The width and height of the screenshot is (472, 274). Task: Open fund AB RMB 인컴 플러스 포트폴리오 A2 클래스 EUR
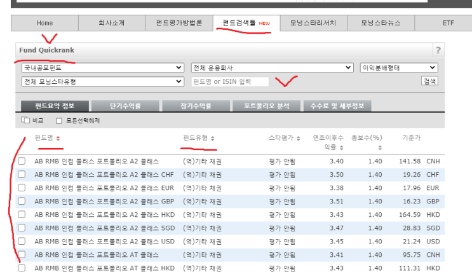pyautogui.click(x=104, y=188)
